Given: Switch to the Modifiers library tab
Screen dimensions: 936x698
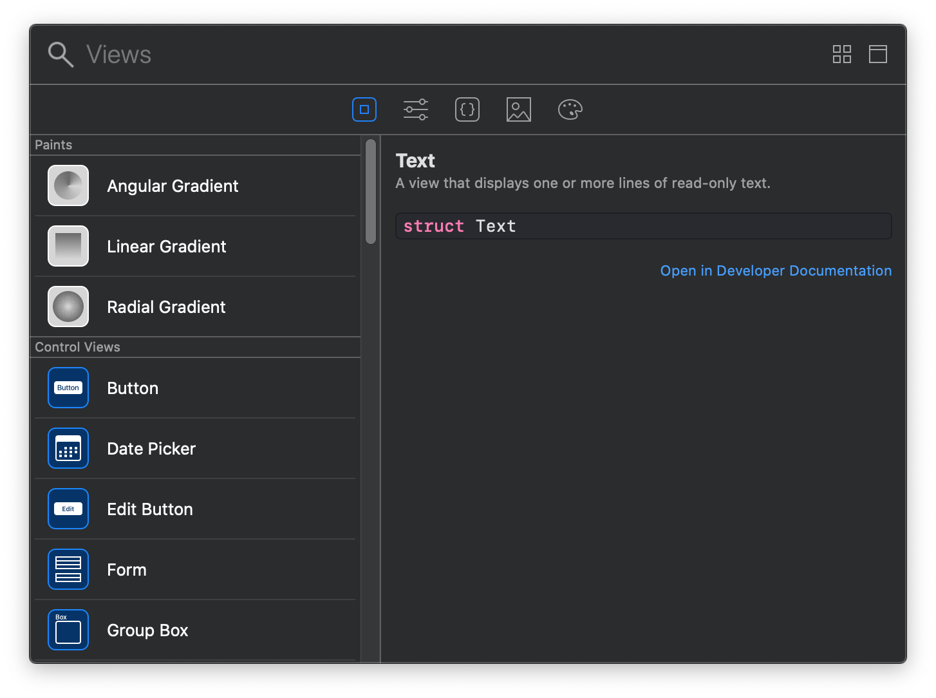Looking at the screenshot, I should point(415,109).
